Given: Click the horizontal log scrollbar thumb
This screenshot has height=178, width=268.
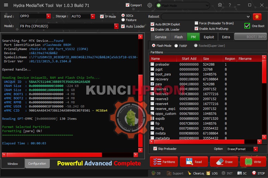Looking at the screenshot, I should 54,155.
